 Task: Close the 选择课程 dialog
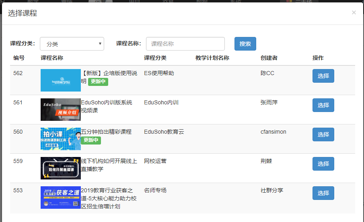(354, 12)
